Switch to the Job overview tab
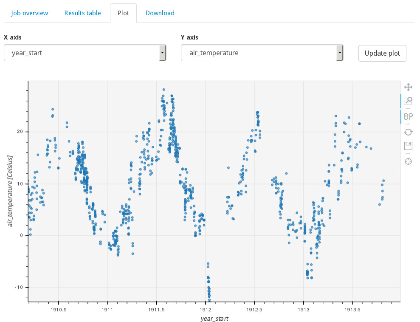The height and width of the screenshot is (322, 420). (x=30, y=13)
